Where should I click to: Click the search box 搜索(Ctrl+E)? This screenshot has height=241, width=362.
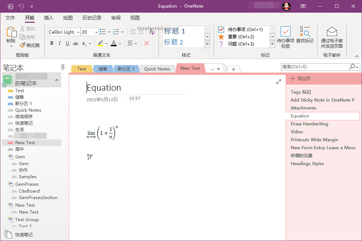315,67
